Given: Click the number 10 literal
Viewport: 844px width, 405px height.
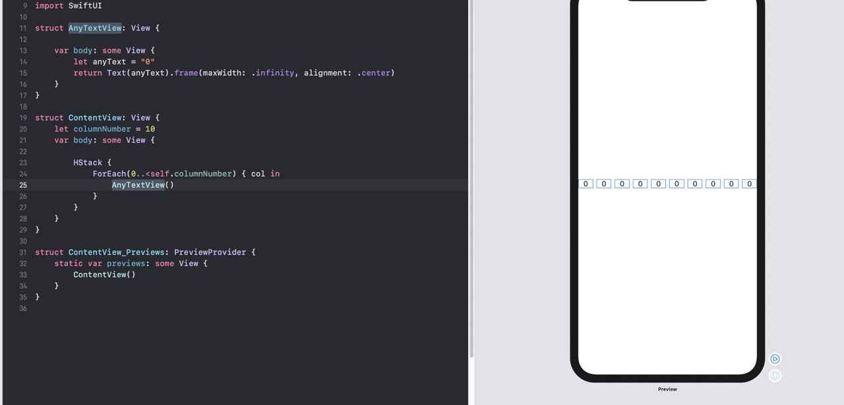Looking at the screenshot, I should [150, 128].
